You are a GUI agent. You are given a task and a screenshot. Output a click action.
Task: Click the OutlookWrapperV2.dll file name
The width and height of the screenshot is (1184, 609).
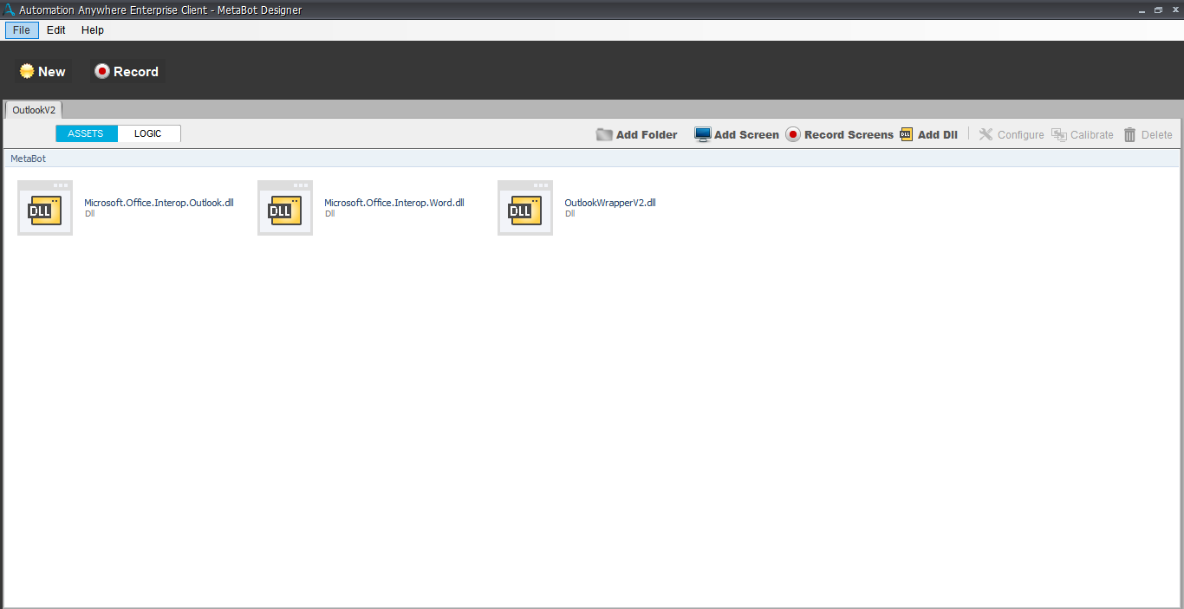pyautogui.click(x=610, y=203)
